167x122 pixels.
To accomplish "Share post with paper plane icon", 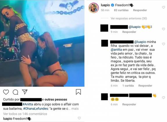I will coord(25,92).
